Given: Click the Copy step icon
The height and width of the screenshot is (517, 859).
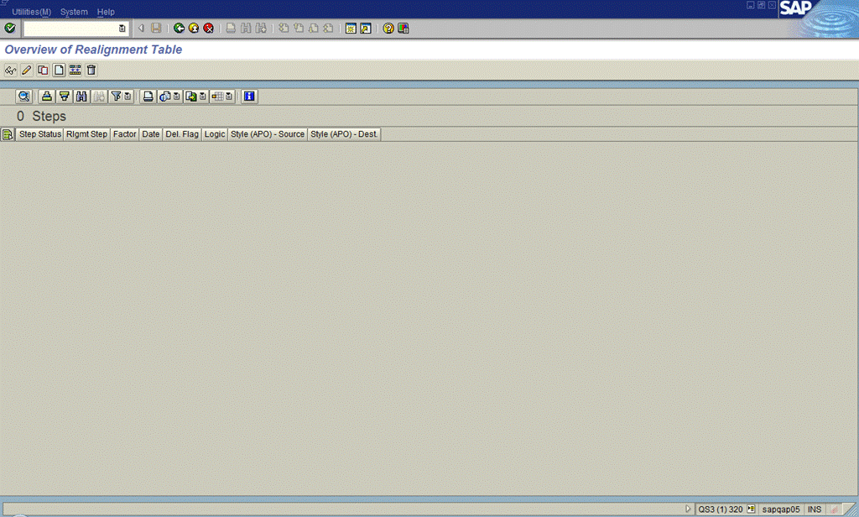Looking at the screenshot, I should pos(43,70).
